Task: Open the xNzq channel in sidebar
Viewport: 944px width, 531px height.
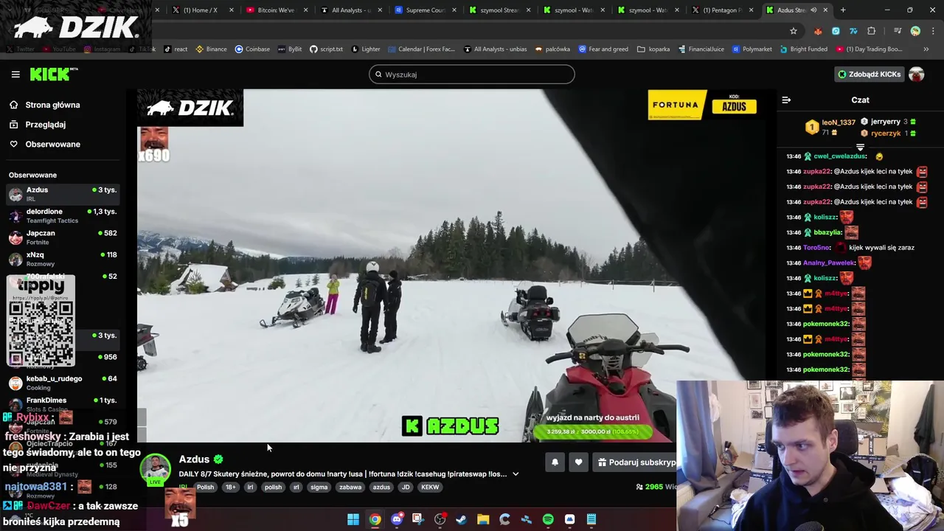Action: (63, 259)
